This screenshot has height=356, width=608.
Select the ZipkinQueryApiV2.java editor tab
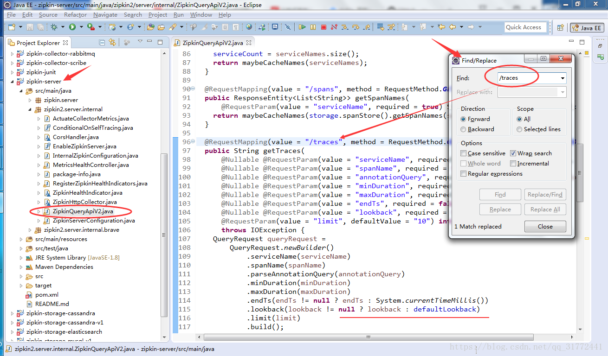(213, 43)
